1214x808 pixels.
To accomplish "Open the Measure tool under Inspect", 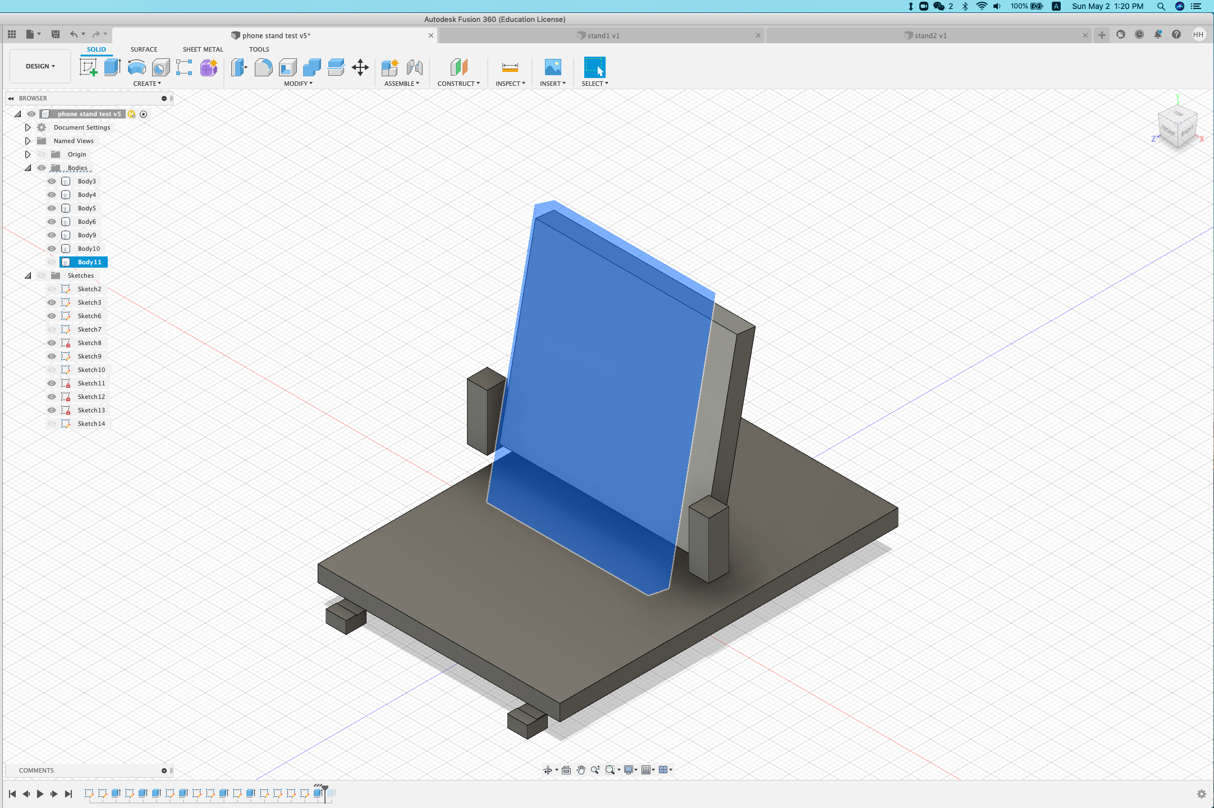I will click(x=509, y=67).
